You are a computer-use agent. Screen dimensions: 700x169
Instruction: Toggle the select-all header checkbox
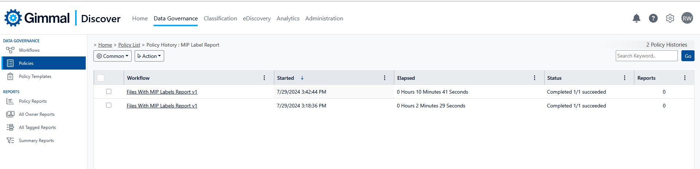pyautogui.click(x=101, y=78)
